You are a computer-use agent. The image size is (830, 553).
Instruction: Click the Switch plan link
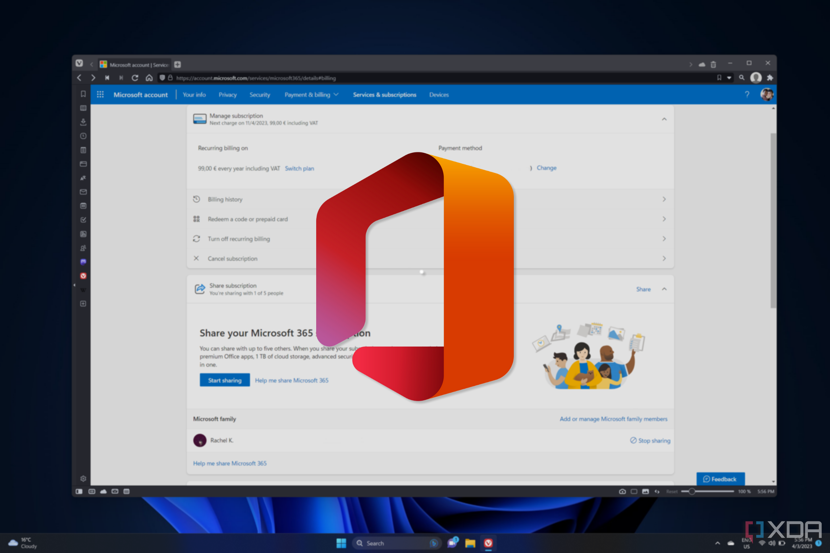(x=299, y=167)
